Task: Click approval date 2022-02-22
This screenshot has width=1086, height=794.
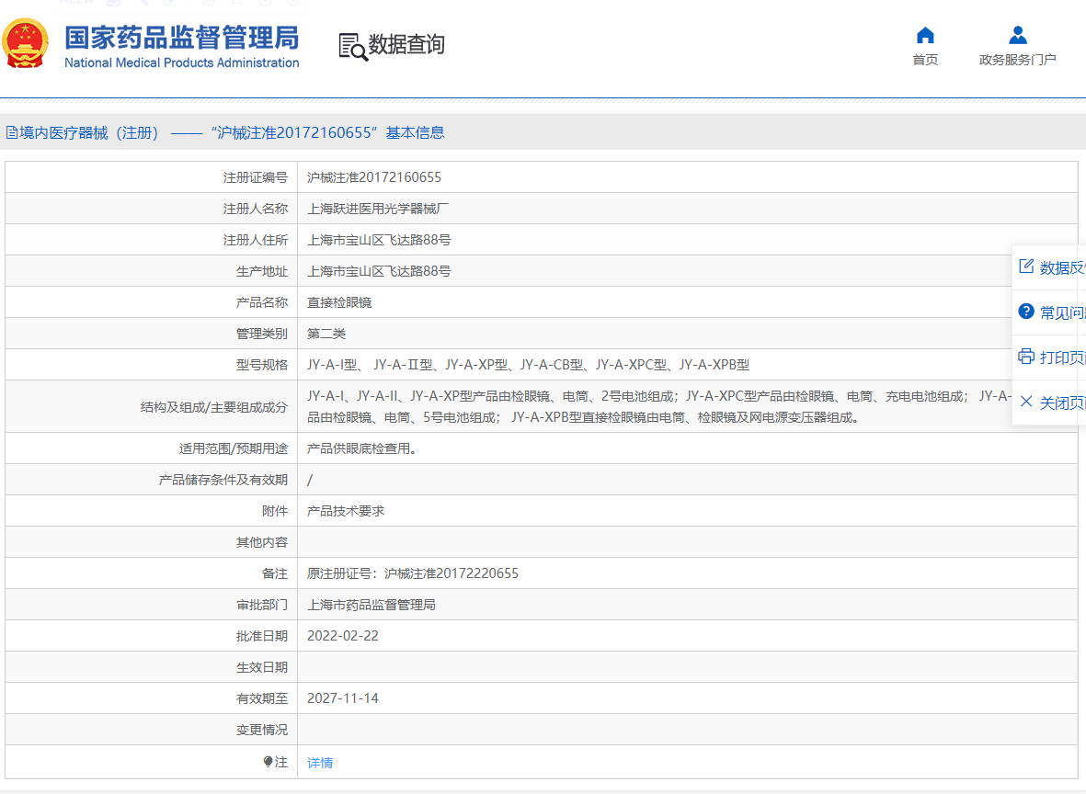Action: point(343,636)
